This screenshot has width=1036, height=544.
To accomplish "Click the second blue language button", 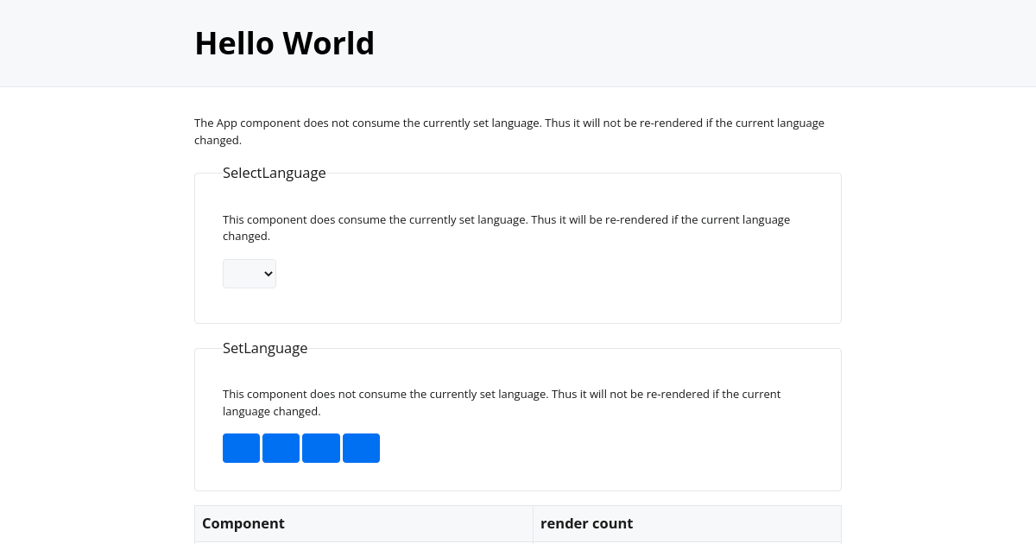I will [x=281, y=448].
